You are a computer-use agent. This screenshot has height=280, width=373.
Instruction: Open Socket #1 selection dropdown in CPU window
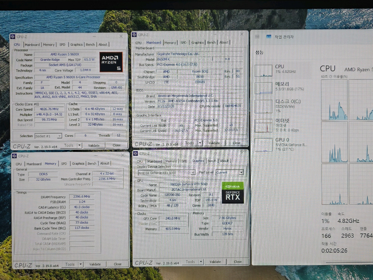(x=48, y=136)
